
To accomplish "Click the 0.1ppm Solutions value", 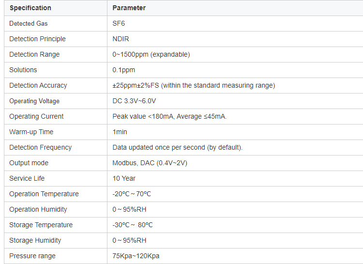I will click(123, 70).
